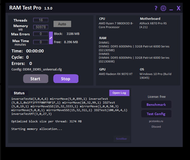Image resolution: width=190 pixels, height=160 pixels.
Task: Open the help question mark icon
Action: click(x=156, y=8)
